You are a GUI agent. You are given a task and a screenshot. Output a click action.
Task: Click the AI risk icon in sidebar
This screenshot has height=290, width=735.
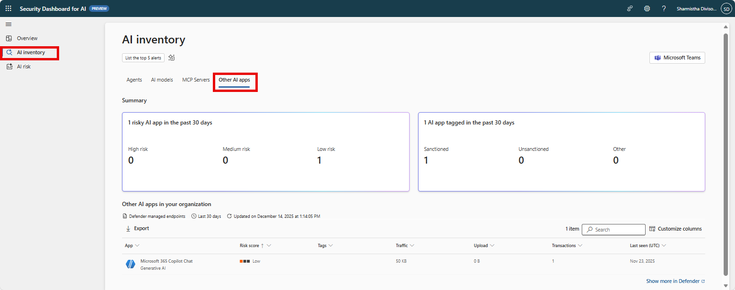(x=9, y=66)
